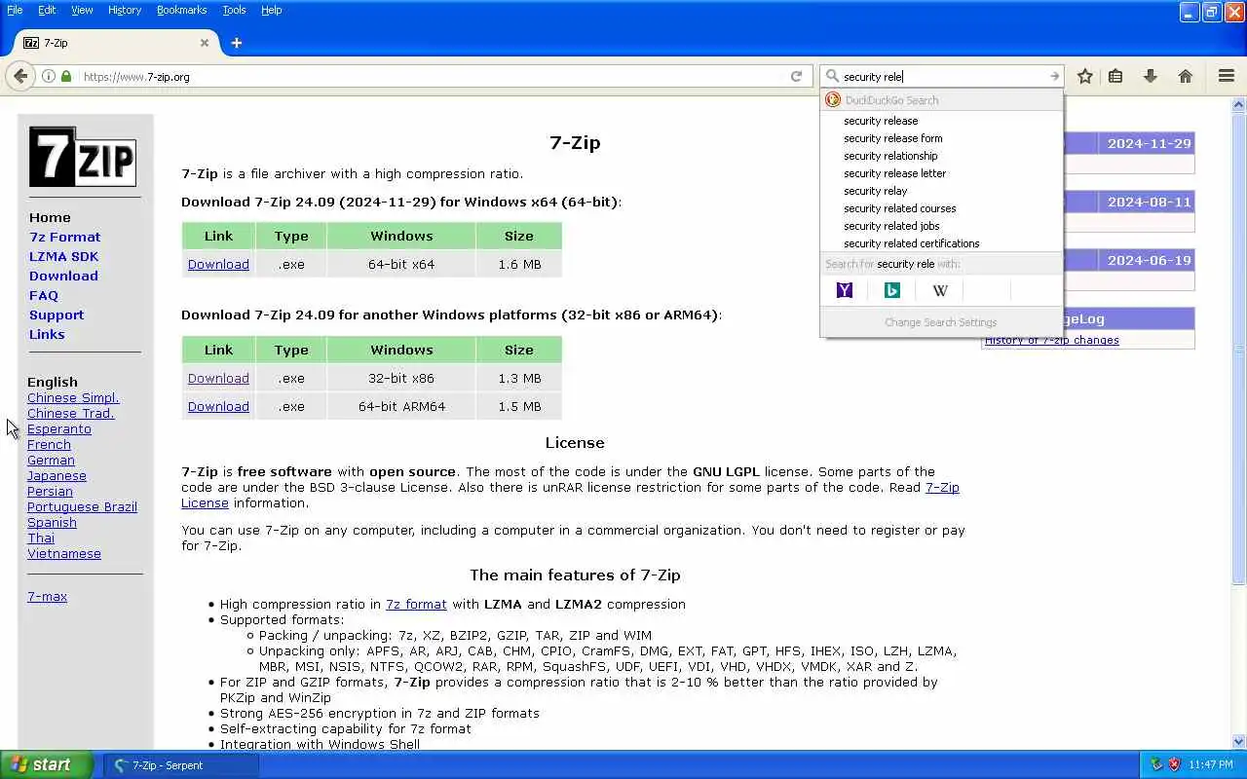
Task: Open the Links sidebar link
Action: (47, 334)
